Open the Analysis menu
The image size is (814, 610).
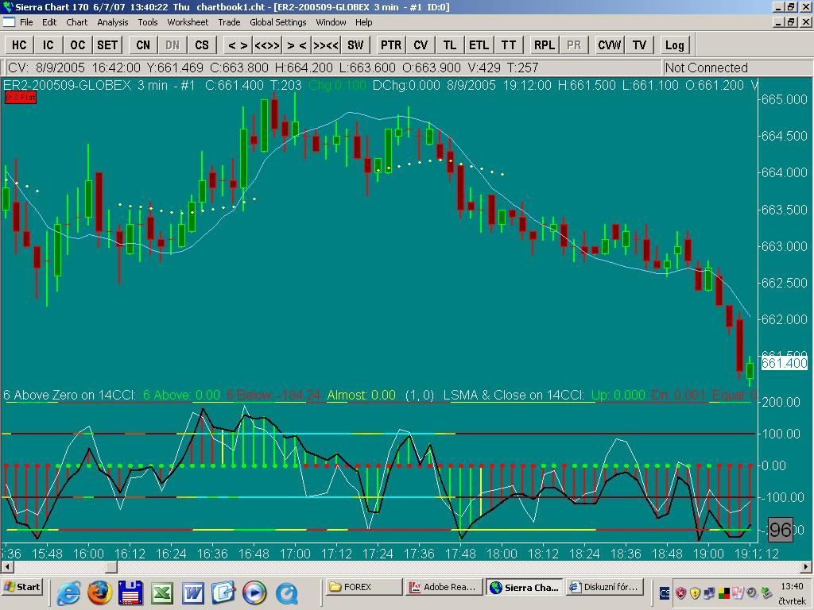click(x=113, y=22)
